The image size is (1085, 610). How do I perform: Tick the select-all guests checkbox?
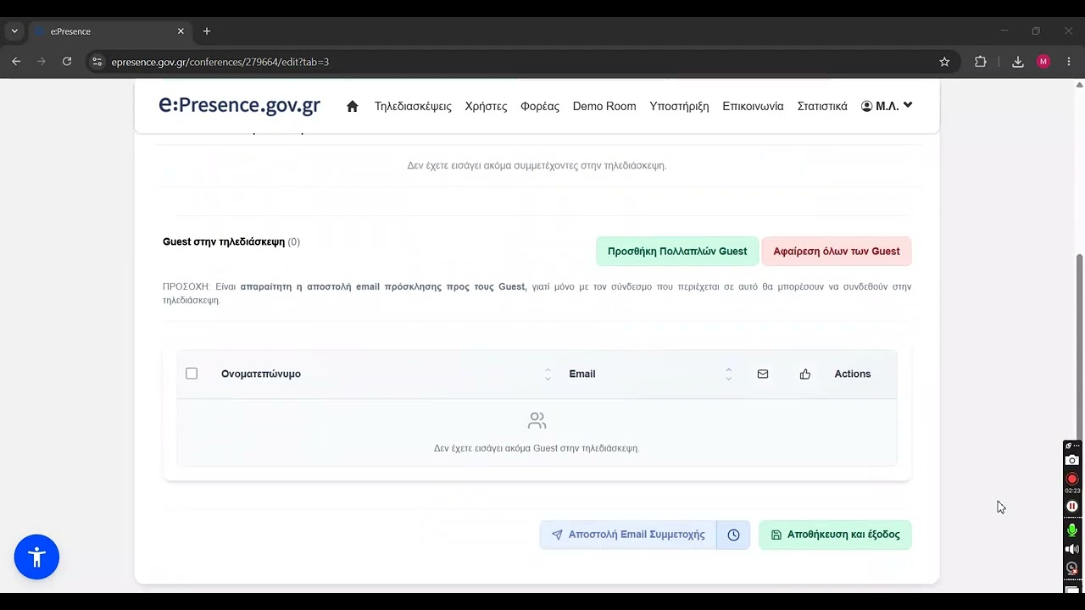192,374
